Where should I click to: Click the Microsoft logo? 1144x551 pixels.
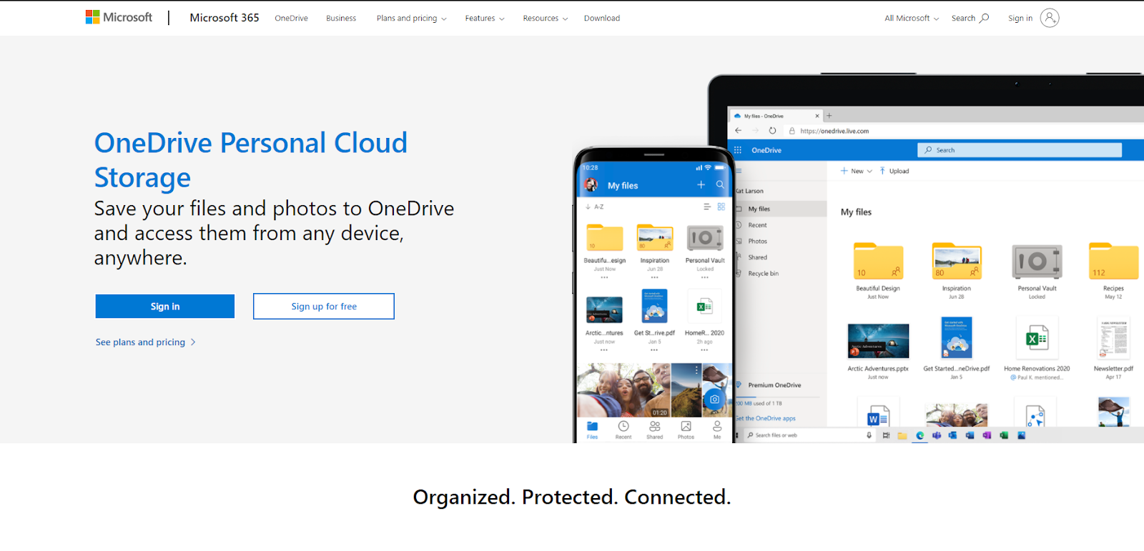point(119,17)
